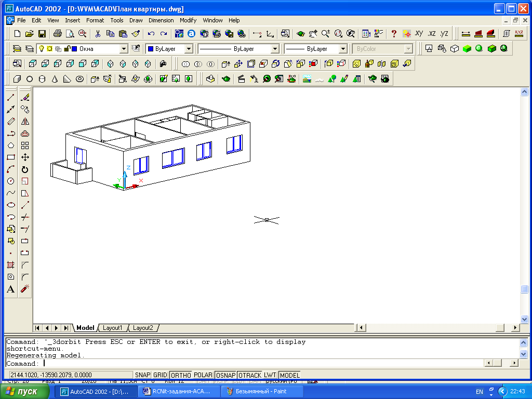Create a solid Cone primitive

(x=55, y=79)
